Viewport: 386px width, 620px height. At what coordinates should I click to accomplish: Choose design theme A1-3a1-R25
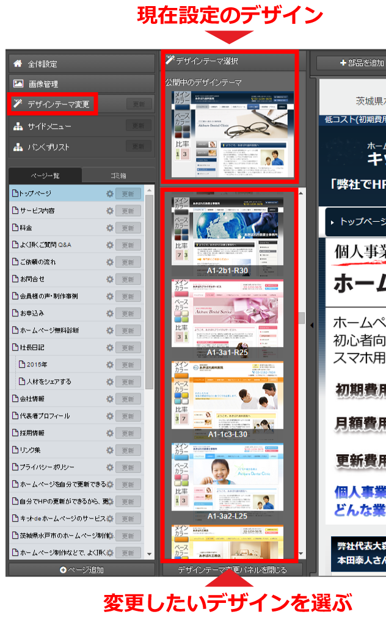pos(227,319)
